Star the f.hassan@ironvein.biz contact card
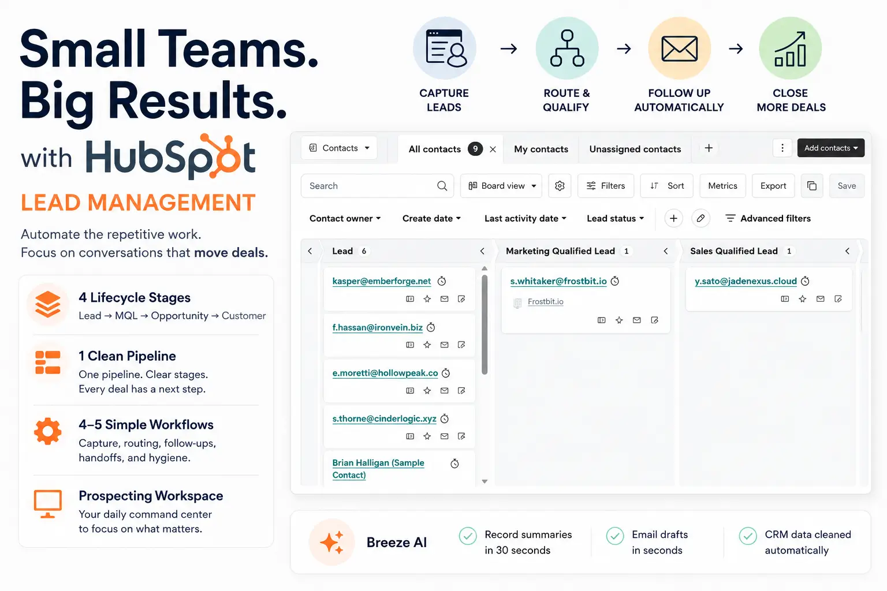The height and width of the screenshot is (591, 887). tap(427, 345)
